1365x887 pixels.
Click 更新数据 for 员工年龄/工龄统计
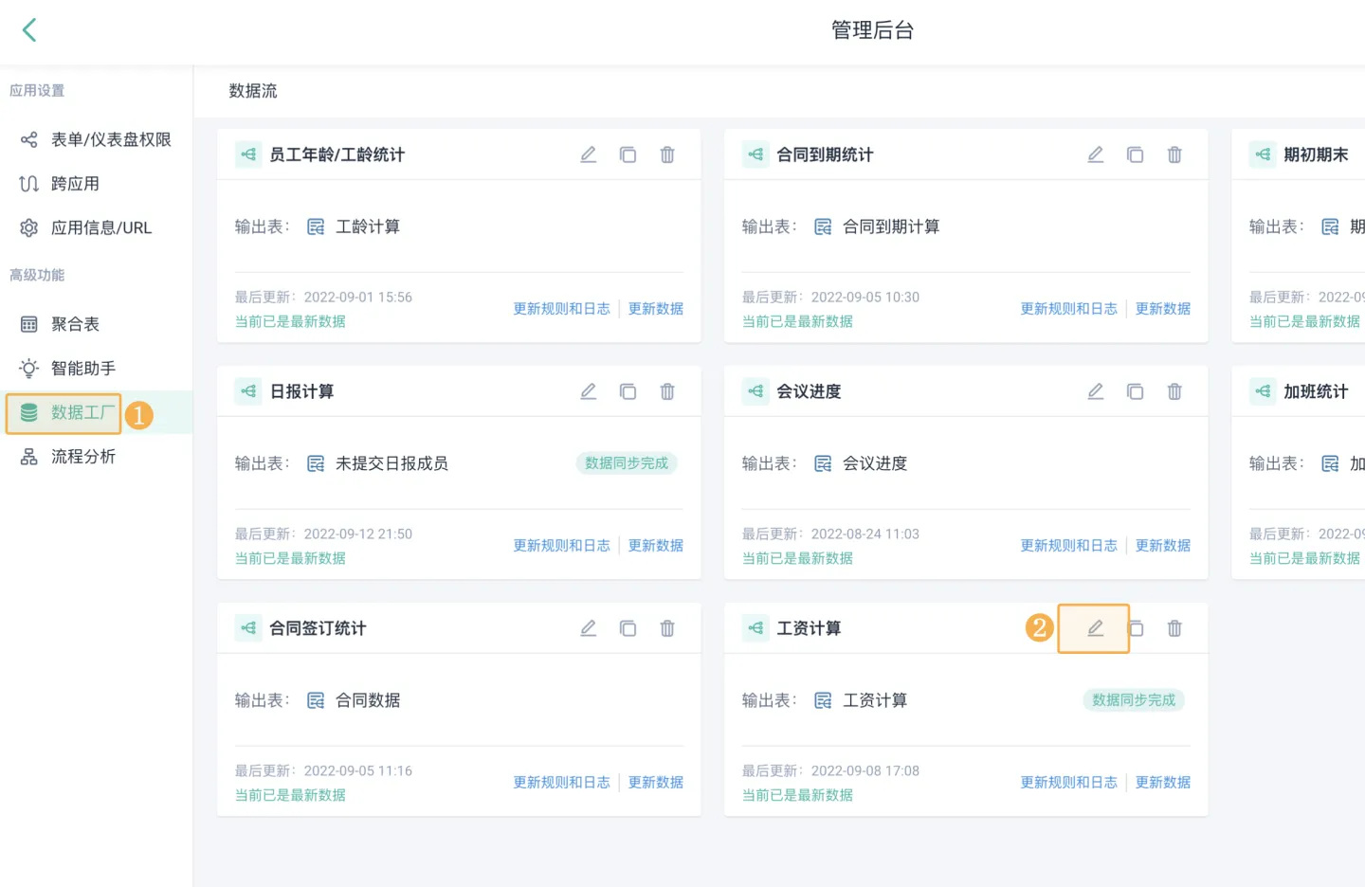pyautogui.click(x=656, y=309)
